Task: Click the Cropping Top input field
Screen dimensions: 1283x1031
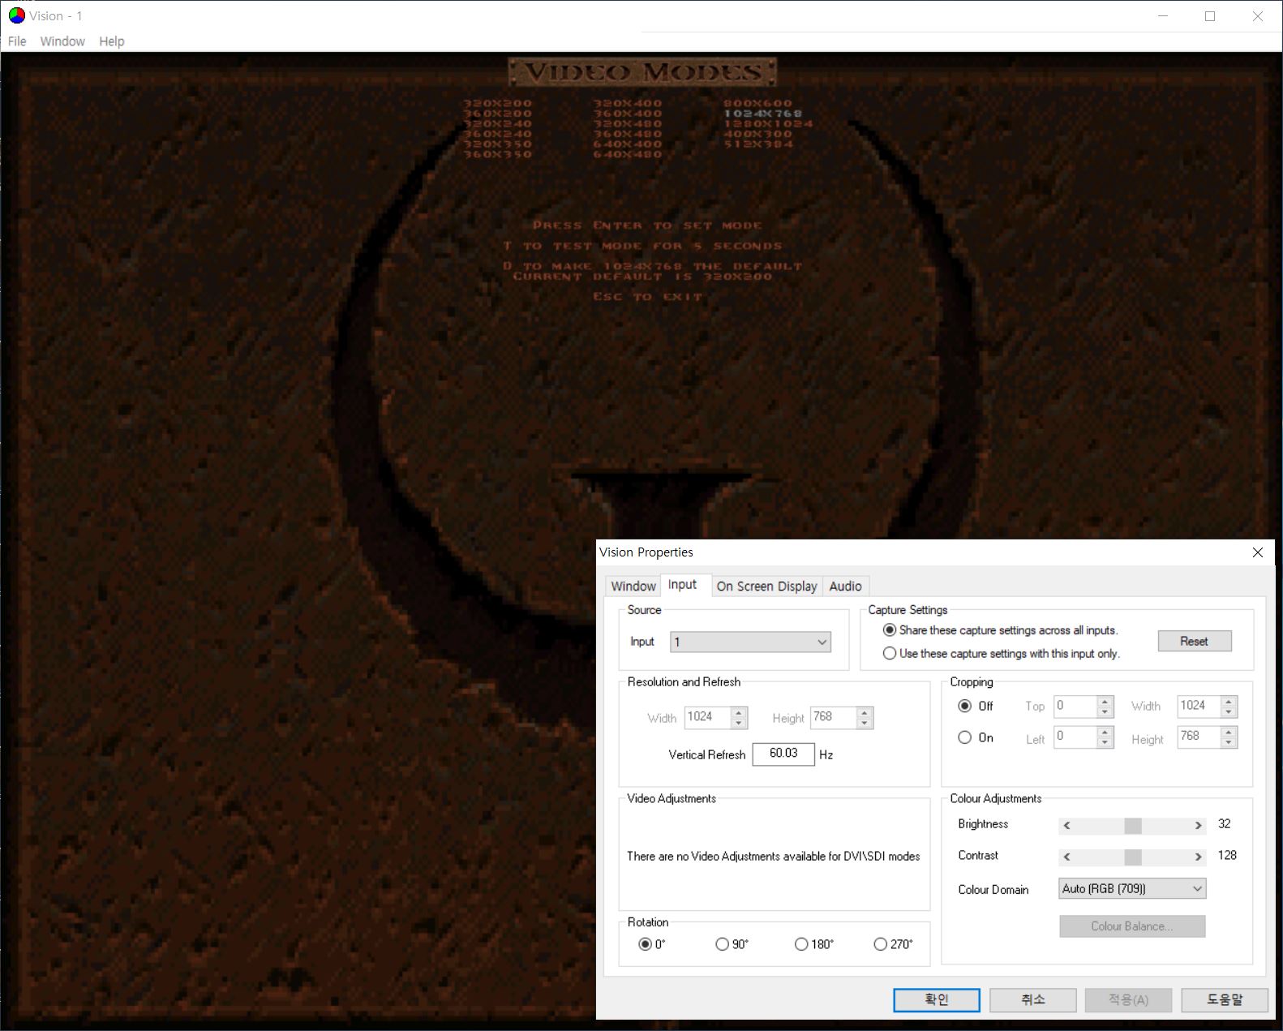Action: point(1075,706)
